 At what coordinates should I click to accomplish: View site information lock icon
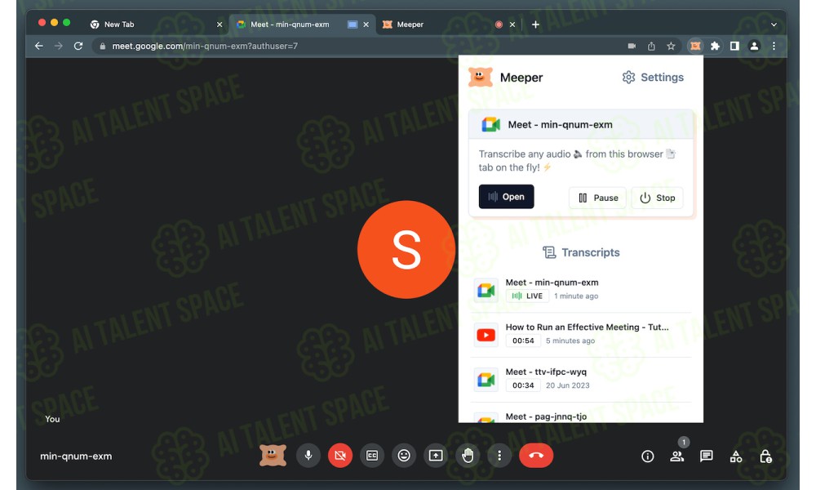tap(103, 46)
